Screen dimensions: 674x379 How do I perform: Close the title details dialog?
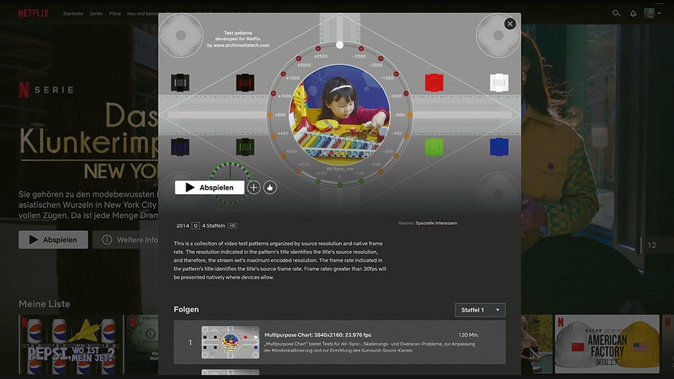point(510,24)
